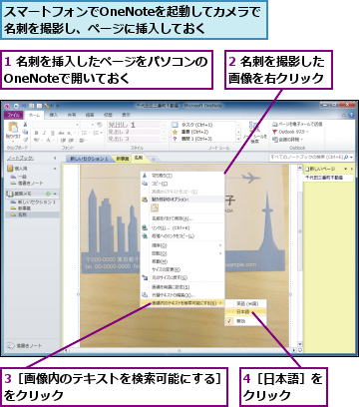
Task: Click the ページを電子メールで送信 email page icon
Action: click(x=275, y=125)
